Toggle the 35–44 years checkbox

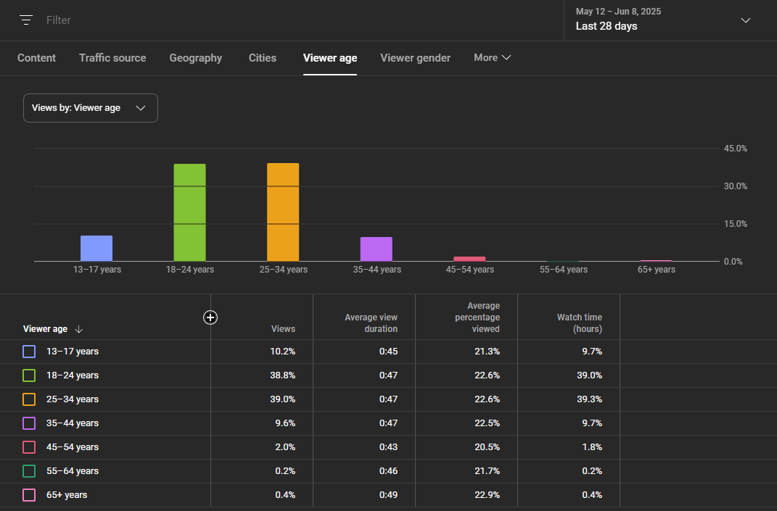[29, 423]
